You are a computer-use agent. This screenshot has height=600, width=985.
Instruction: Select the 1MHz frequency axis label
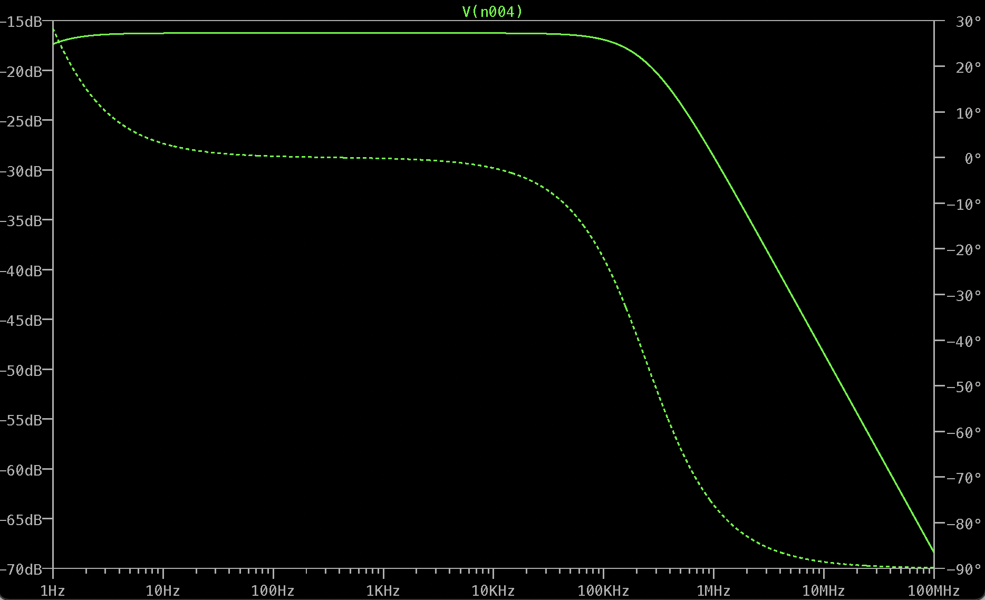tap(713, 591)
